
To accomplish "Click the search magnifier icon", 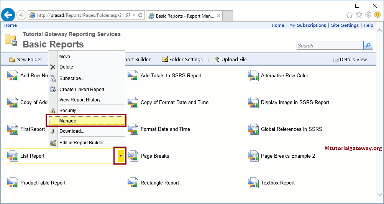I will click(x=368, y=46).
